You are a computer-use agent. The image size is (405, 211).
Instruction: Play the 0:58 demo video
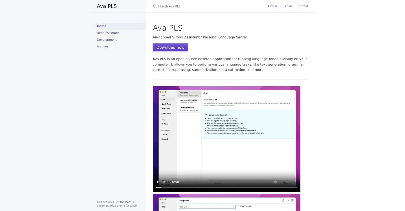(x=158, y=182)
